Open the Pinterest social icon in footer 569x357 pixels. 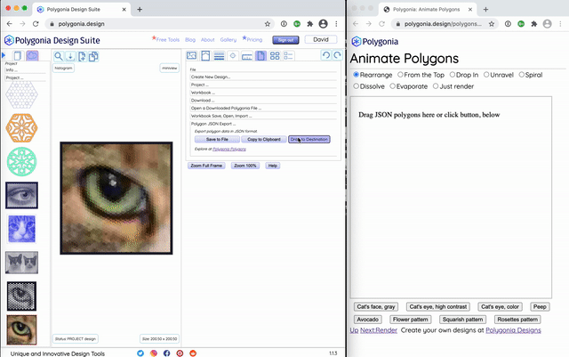pyautogui.click(x=180, y=353)
